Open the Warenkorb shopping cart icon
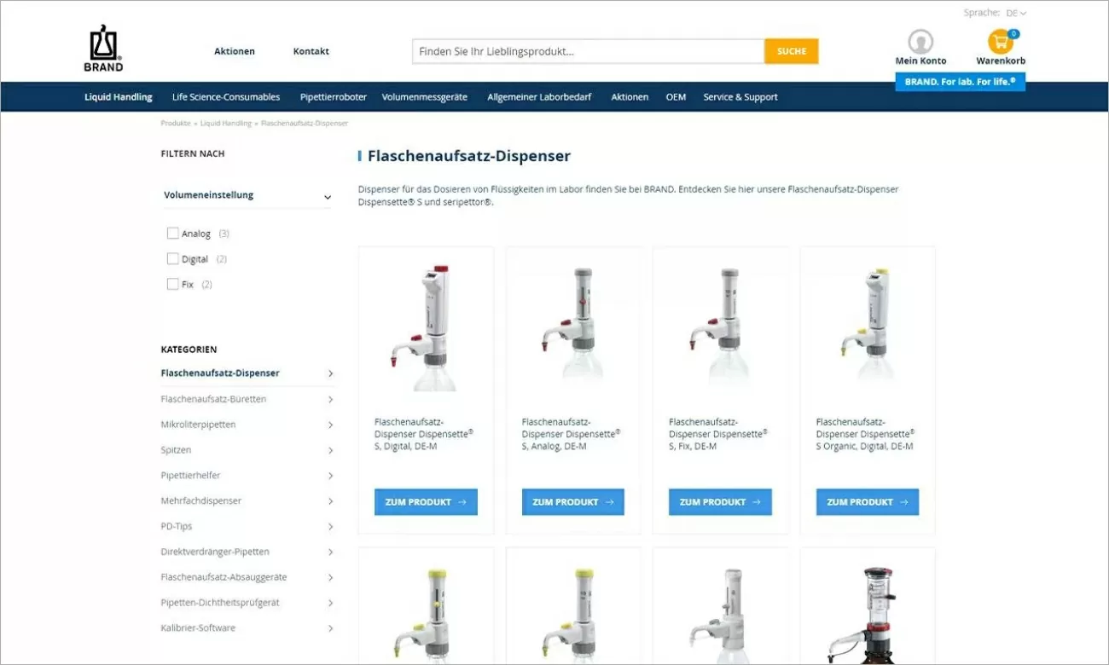 click(x=1000, y=42)
